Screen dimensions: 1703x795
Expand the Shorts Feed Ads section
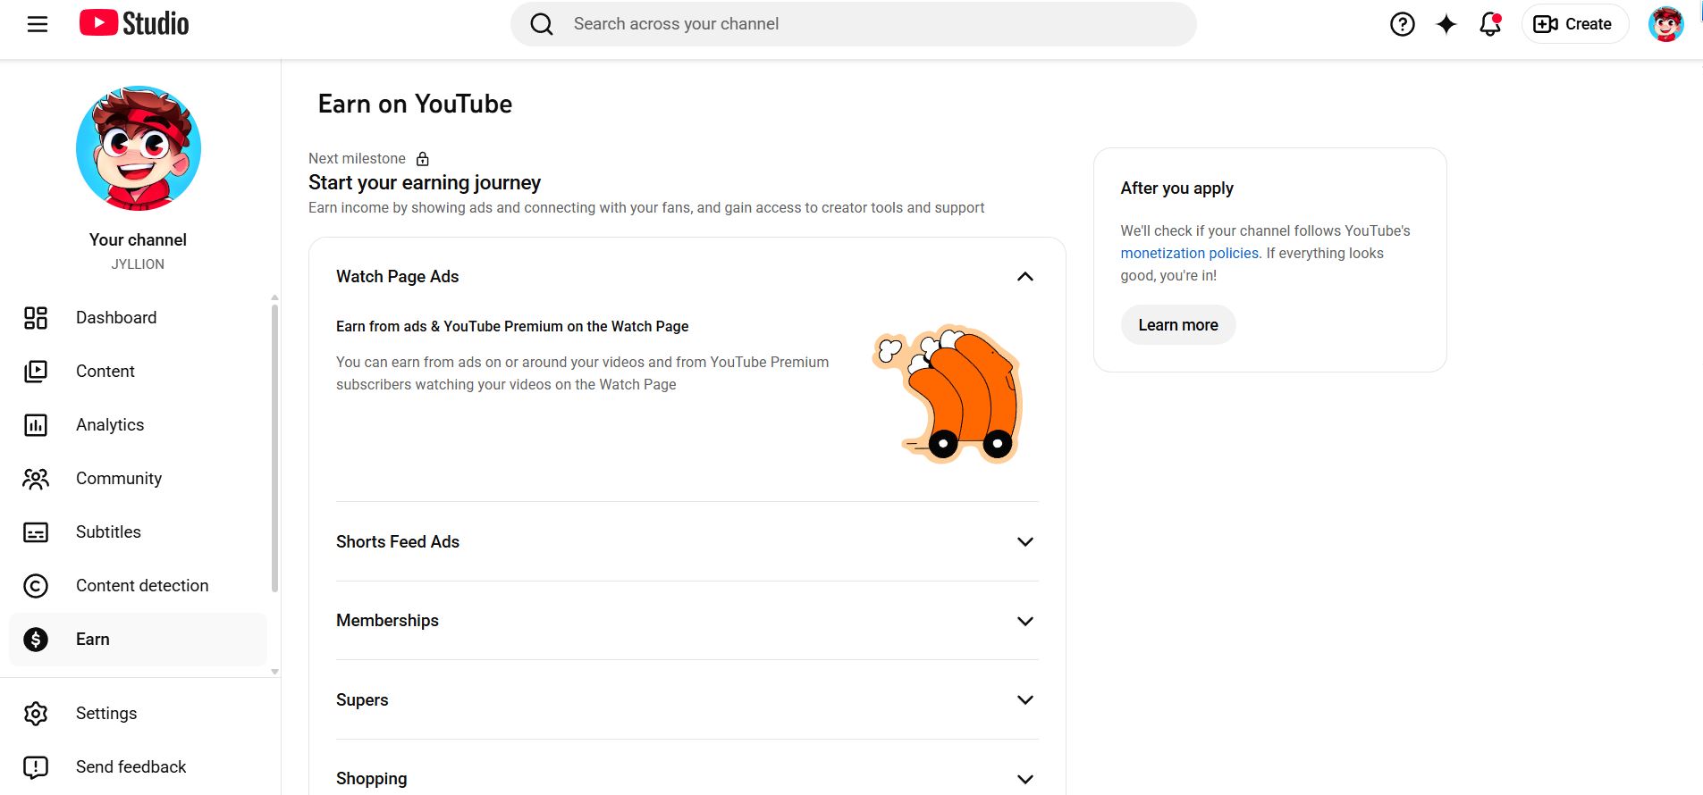(x=1025, y=542)
